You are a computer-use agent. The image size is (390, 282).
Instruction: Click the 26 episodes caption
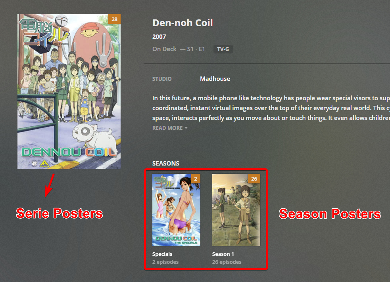227,262
